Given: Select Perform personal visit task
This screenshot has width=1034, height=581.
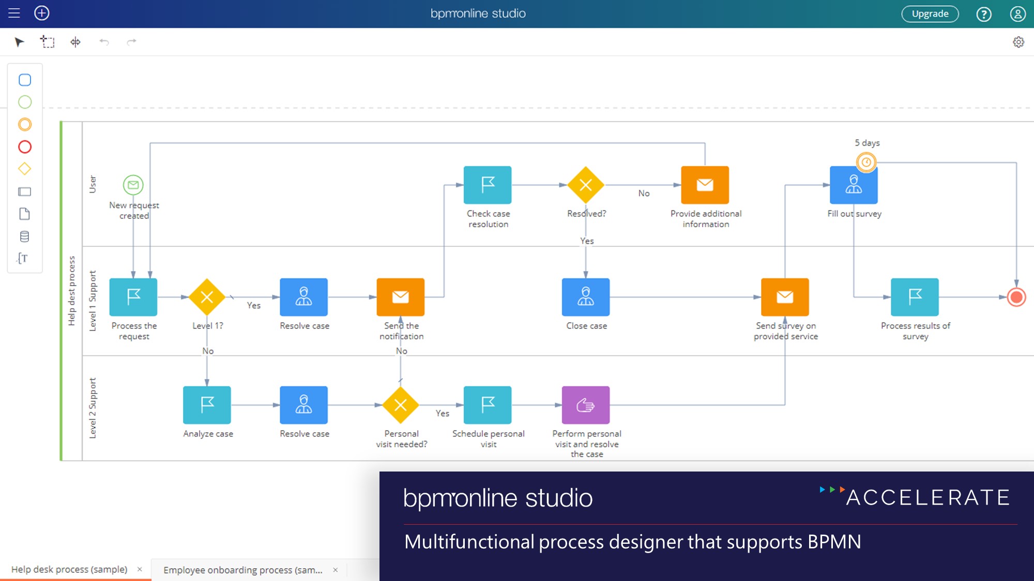Looking at the screenshot, I should click(586, 405).
